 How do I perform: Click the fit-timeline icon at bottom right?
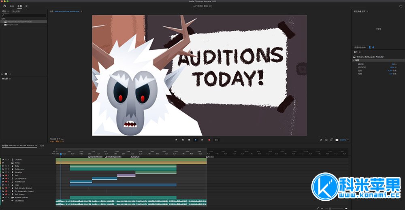pyautogui.click(x=318, y=208)
